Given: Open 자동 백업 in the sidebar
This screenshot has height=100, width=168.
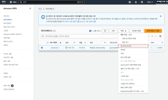Looking at the screenshot, I should 7,38.
